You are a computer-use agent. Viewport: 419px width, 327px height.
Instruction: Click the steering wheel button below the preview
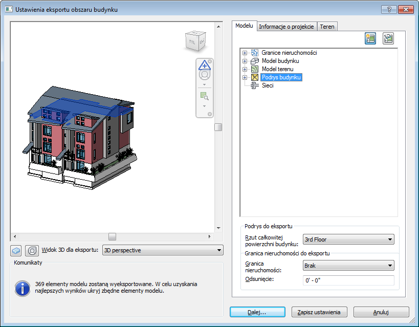click(32, 251)
